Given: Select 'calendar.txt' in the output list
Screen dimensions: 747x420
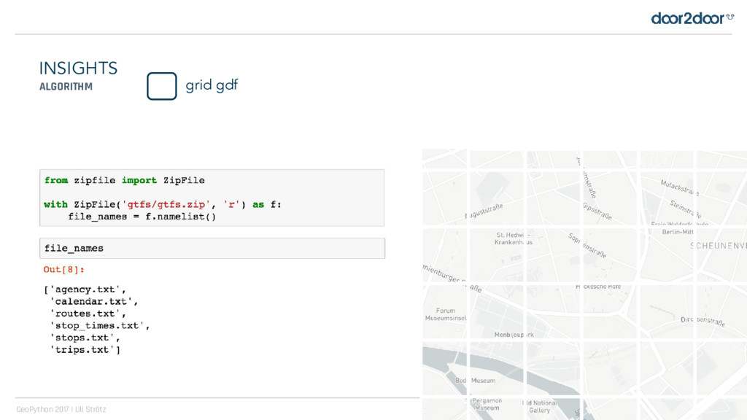Looking at the screenshot, I should point(92,301).
